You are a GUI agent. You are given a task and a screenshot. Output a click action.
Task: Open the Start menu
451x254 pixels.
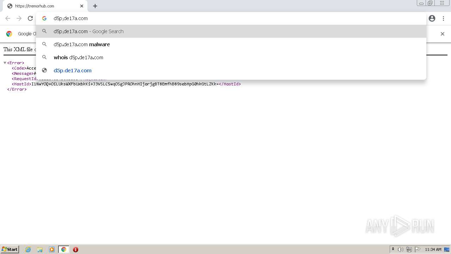click(9, 249)
